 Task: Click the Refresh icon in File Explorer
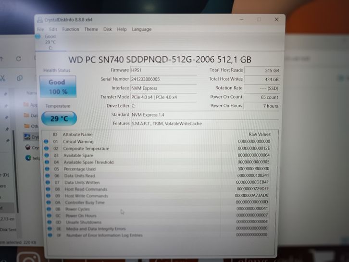click(18, 59)
